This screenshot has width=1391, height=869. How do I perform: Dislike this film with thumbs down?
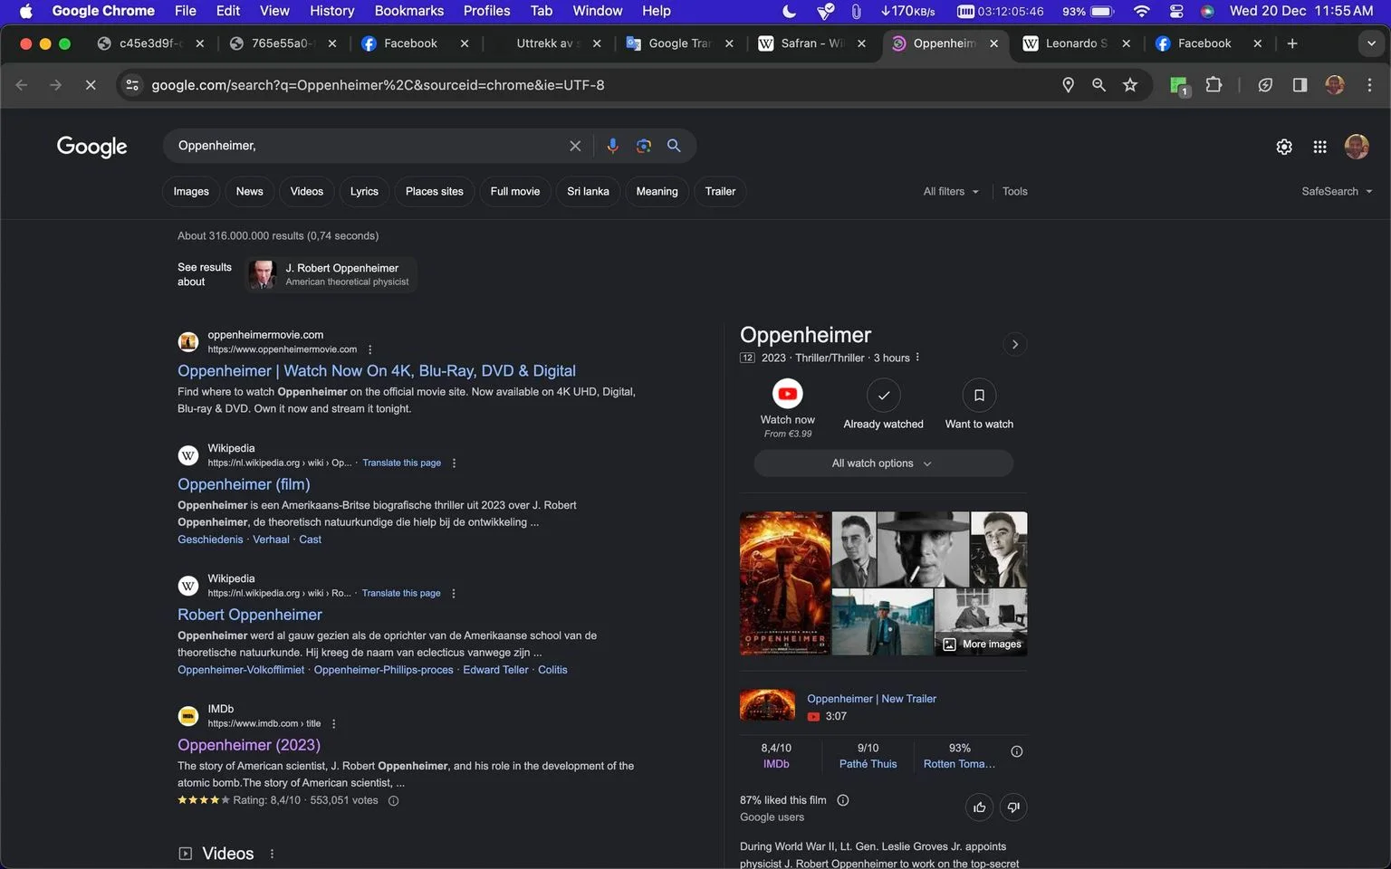[x=1013, y=807]
